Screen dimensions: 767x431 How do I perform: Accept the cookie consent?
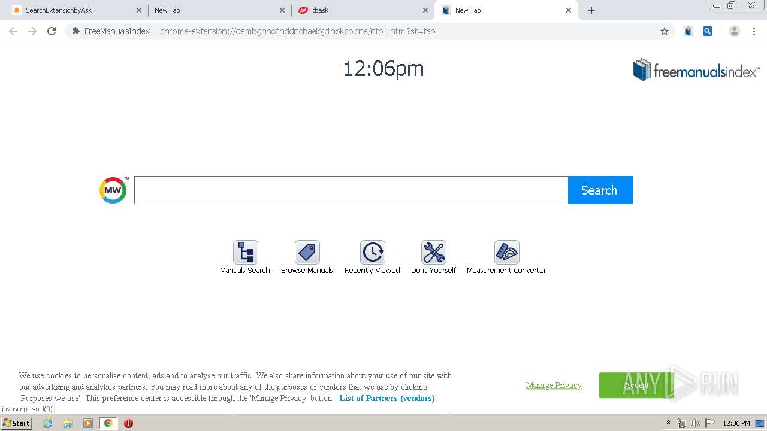click(636, 386)
